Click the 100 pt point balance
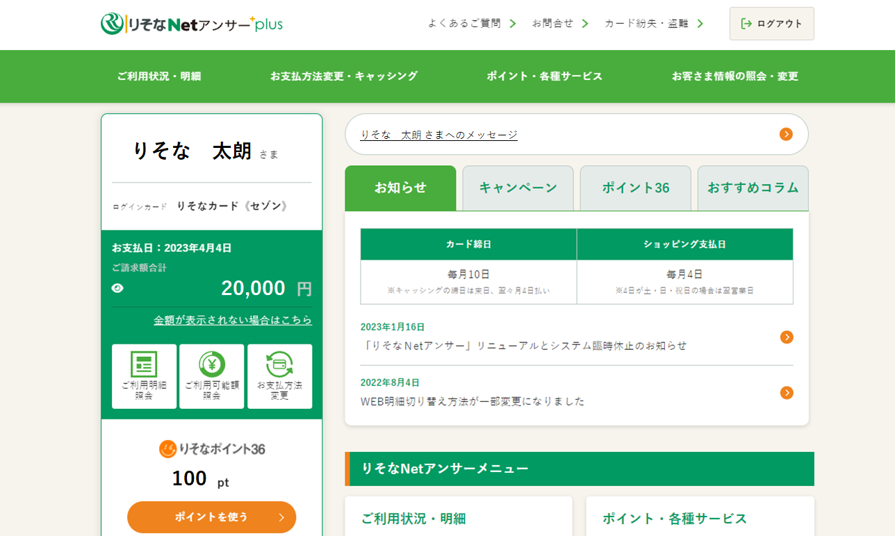This screenshot has width=895, height=536. point(201,479)
